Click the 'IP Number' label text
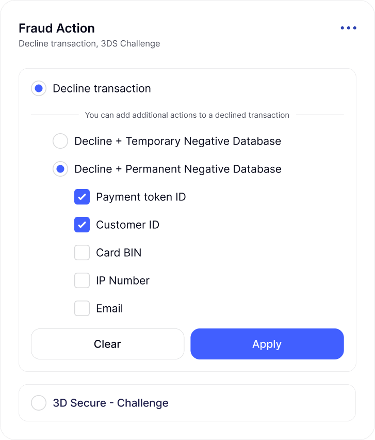The width and height of the screenshot is (375, 440). pyautogui.click(x=123, y=280)
